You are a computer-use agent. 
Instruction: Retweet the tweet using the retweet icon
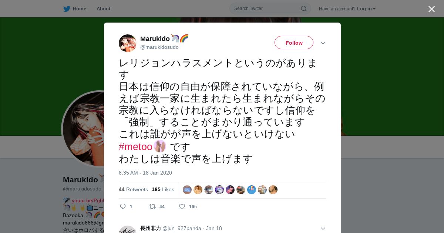point(152,206)
